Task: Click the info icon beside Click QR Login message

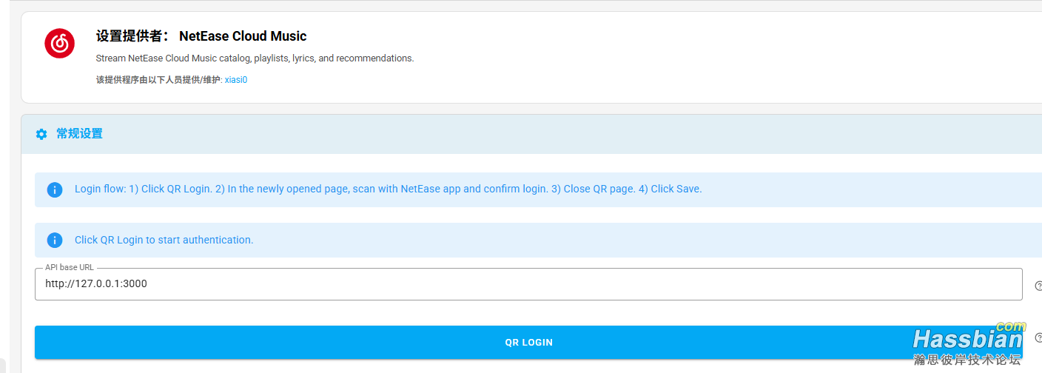Action: point(55,240)
